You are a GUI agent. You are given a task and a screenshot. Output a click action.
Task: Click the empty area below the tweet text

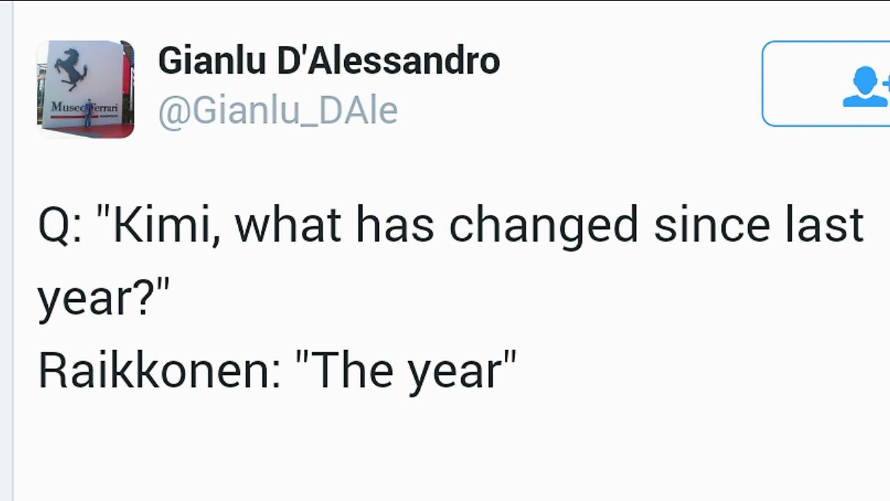(x=445, y=452)
